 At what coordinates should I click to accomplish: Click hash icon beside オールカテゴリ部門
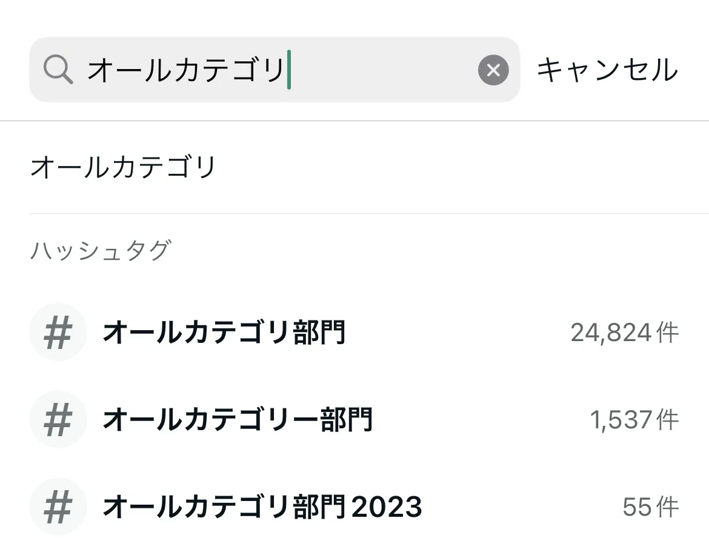(58, 332)
